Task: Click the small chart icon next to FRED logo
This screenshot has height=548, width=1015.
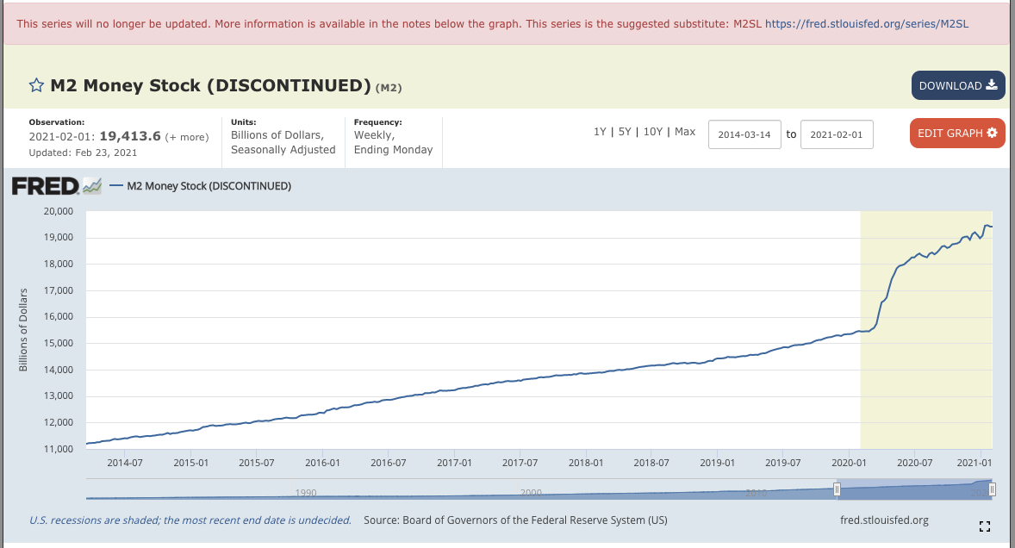Action: click(x=92, y=186)
